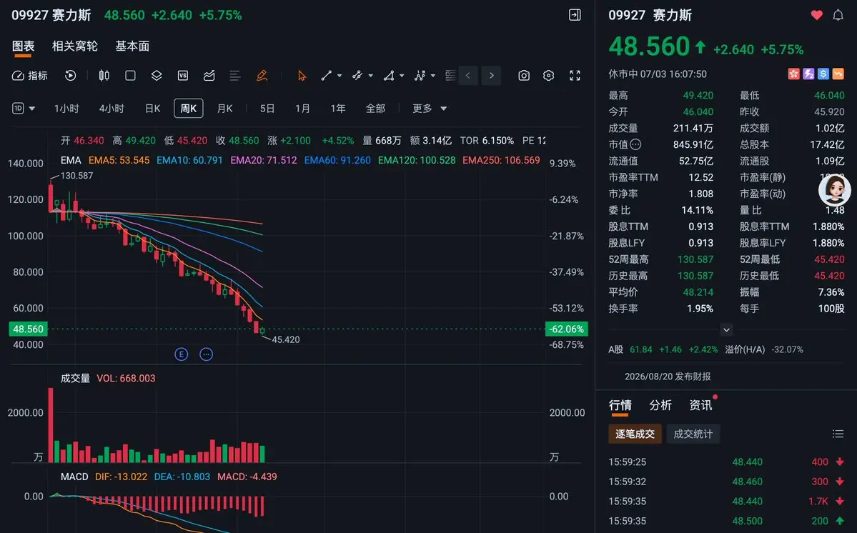Image resolution: width=857 pixels, height=533 pixels.
Task: Expand the triangle tool dropdown arrow
Action: click(402, 76)
